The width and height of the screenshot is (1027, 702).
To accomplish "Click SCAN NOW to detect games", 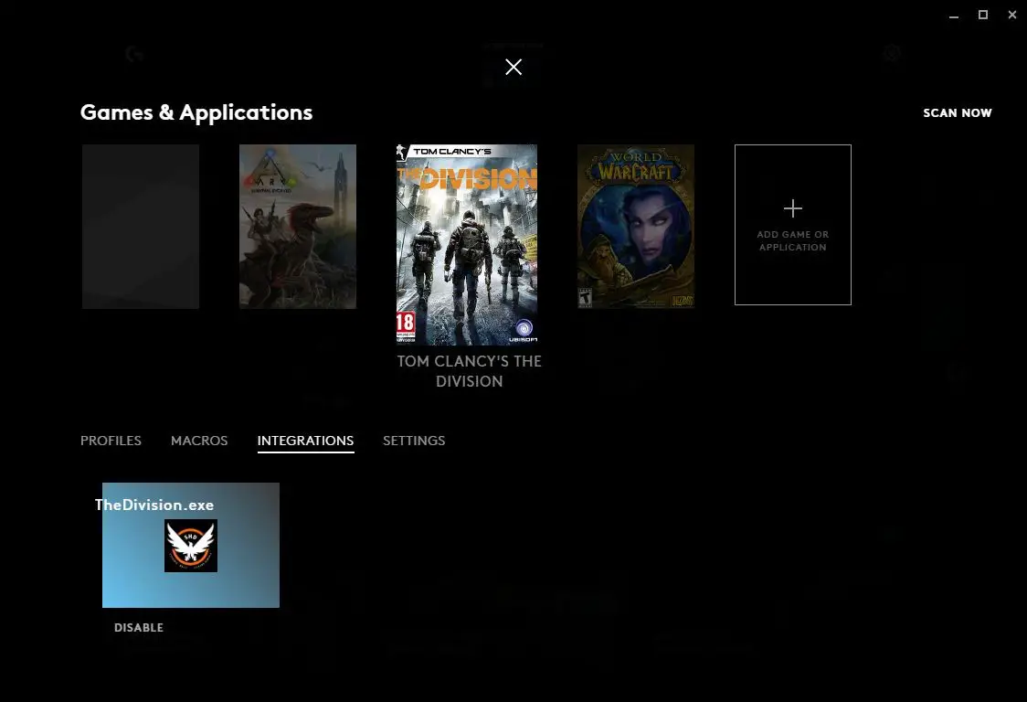I will click(957, 112).
